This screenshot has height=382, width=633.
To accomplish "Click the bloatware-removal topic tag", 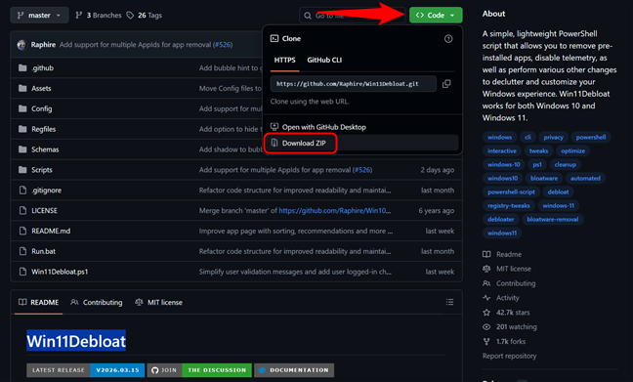I will pyautogui.click(x=552, y=220).
